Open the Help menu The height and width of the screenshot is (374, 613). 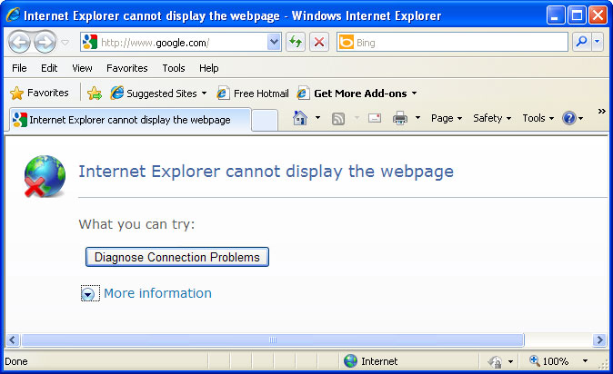209,68
